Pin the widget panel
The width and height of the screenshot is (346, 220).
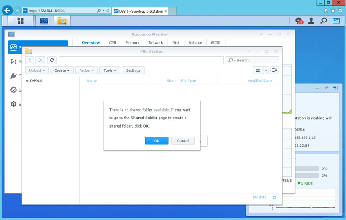327,88
